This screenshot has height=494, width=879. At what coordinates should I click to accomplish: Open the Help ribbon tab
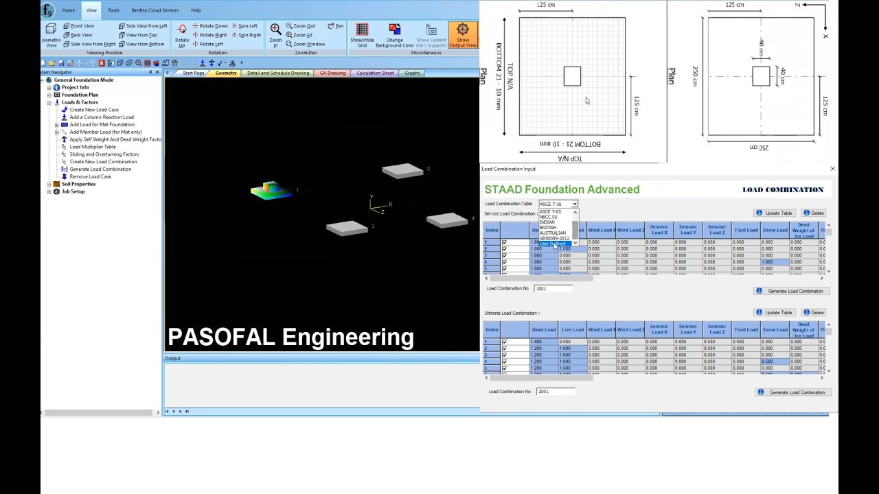(x=196, y=10)
